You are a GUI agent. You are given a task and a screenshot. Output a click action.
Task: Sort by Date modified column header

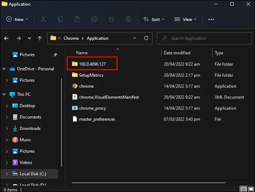pos(177,53)
